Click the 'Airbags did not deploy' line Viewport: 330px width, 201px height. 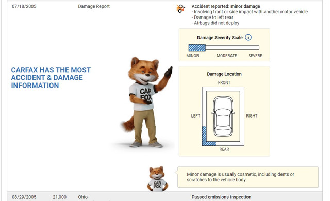(x=216, y=23)
